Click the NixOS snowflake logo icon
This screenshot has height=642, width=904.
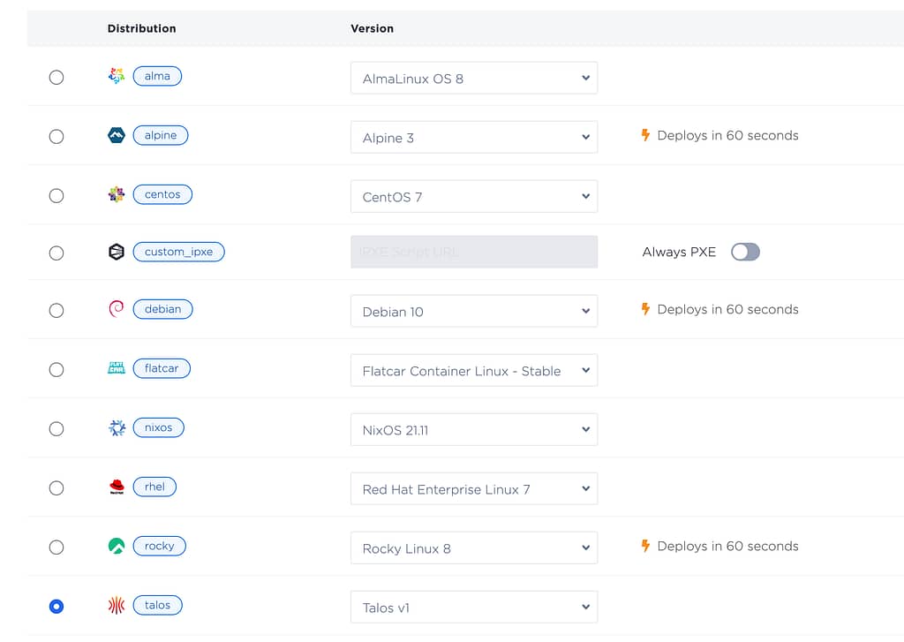pyautogui.click(x=117, y=427)
